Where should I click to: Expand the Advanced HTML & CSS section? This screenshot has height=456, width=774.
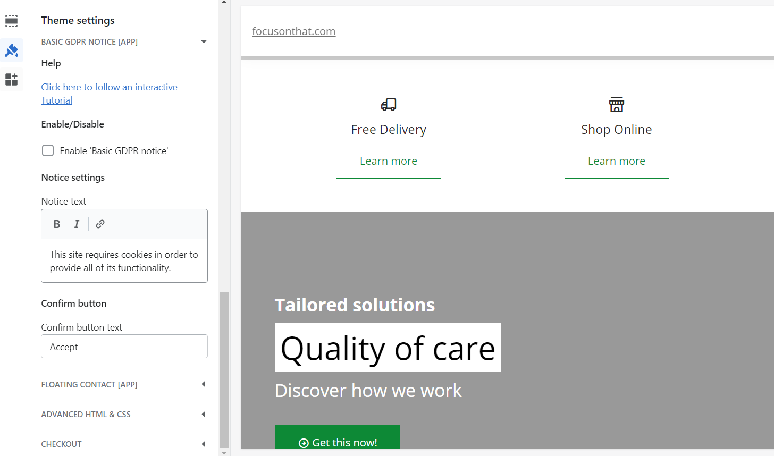[x=124, y=414]
